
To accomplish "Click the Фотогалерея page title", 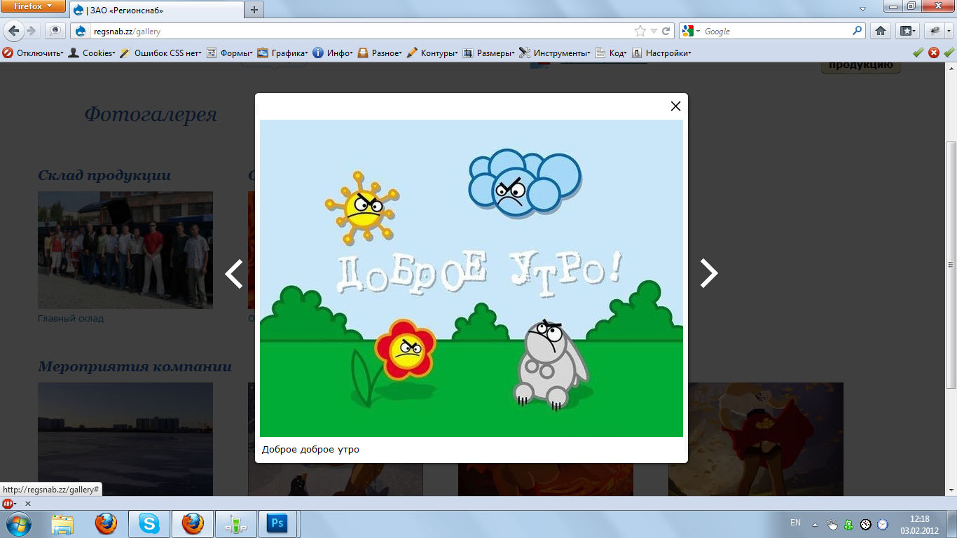I will click(151, 114).
